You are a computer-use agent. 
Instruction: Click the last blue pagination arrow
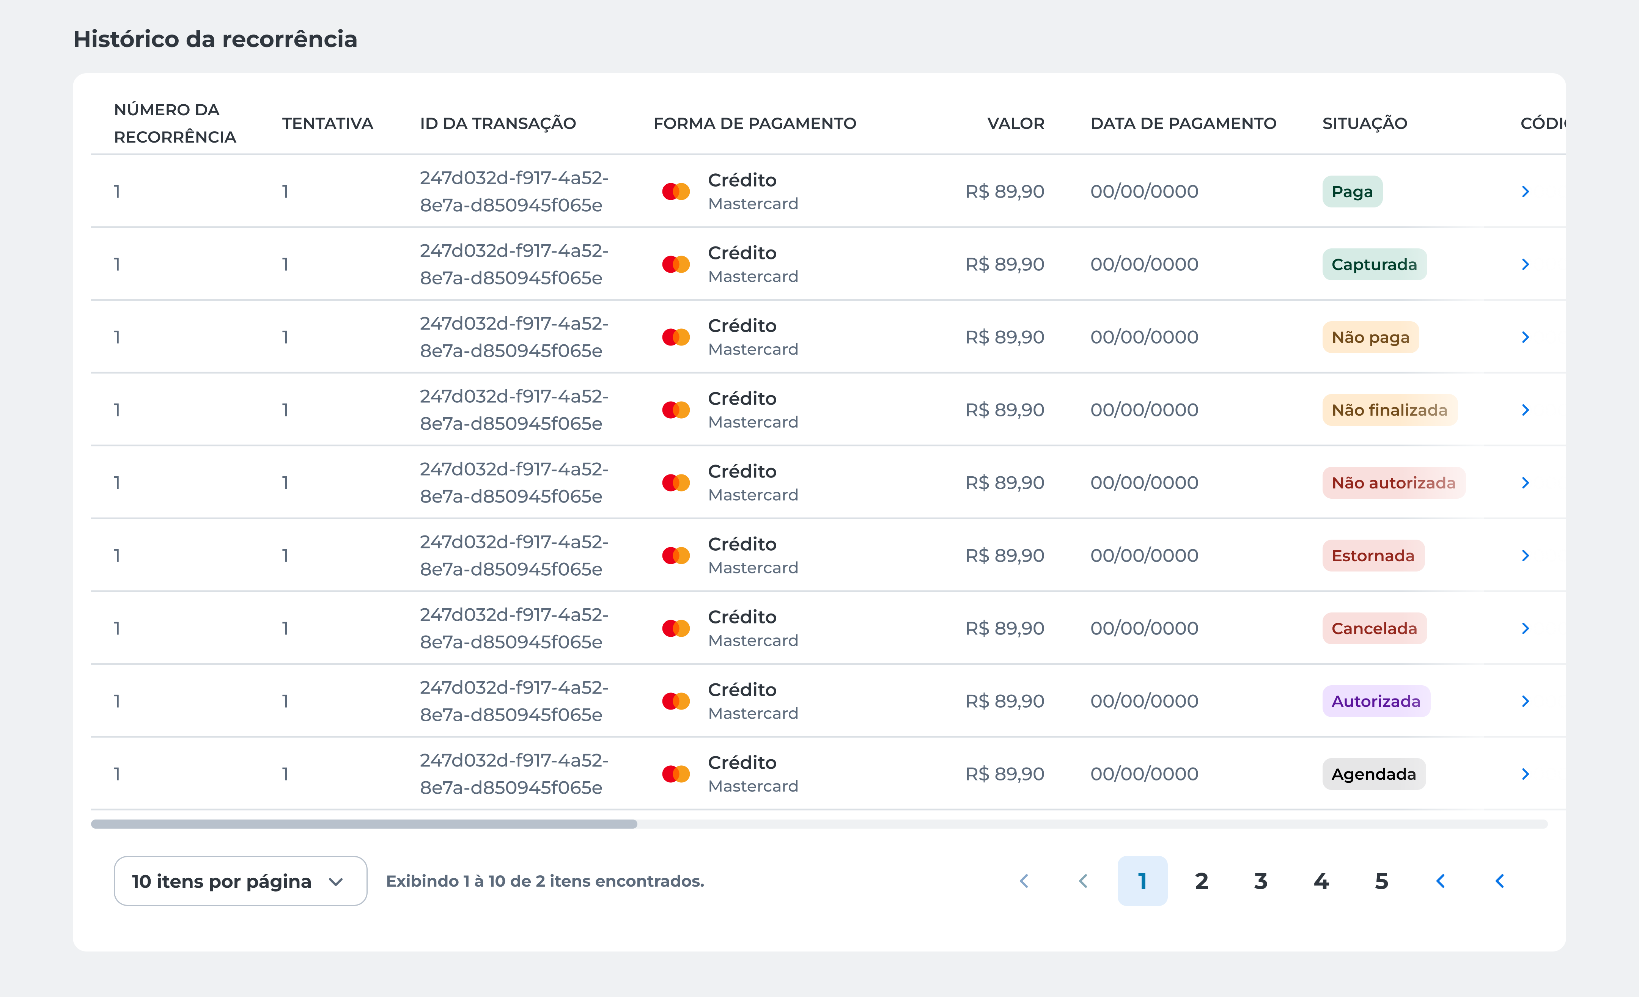coord(1500,881)
